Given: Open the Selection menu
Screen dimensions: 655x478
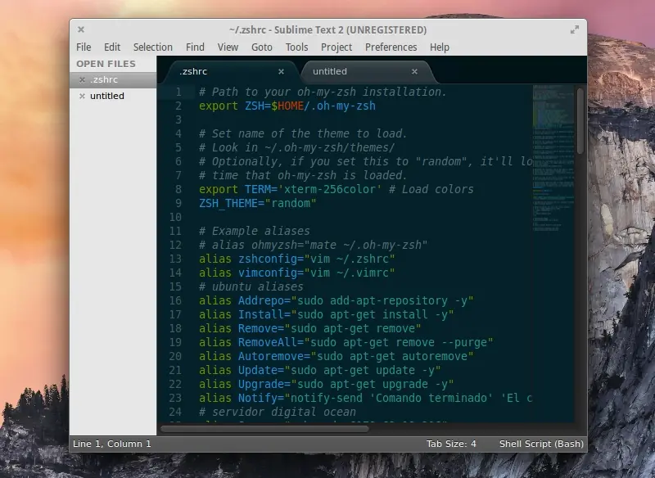Looking at the screenshot, I should coord(153,47).
